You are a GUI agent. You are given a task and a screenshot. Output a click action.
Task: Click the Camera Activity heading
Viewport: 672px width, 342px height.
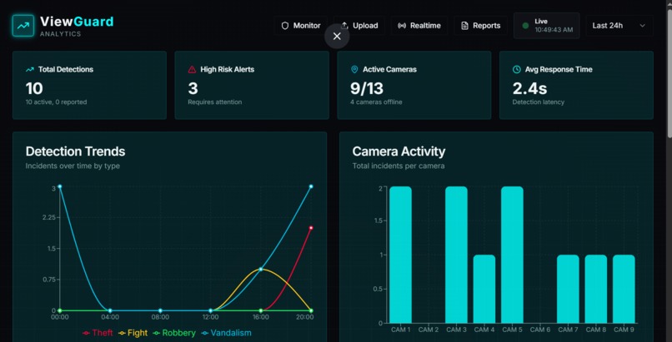399,151
